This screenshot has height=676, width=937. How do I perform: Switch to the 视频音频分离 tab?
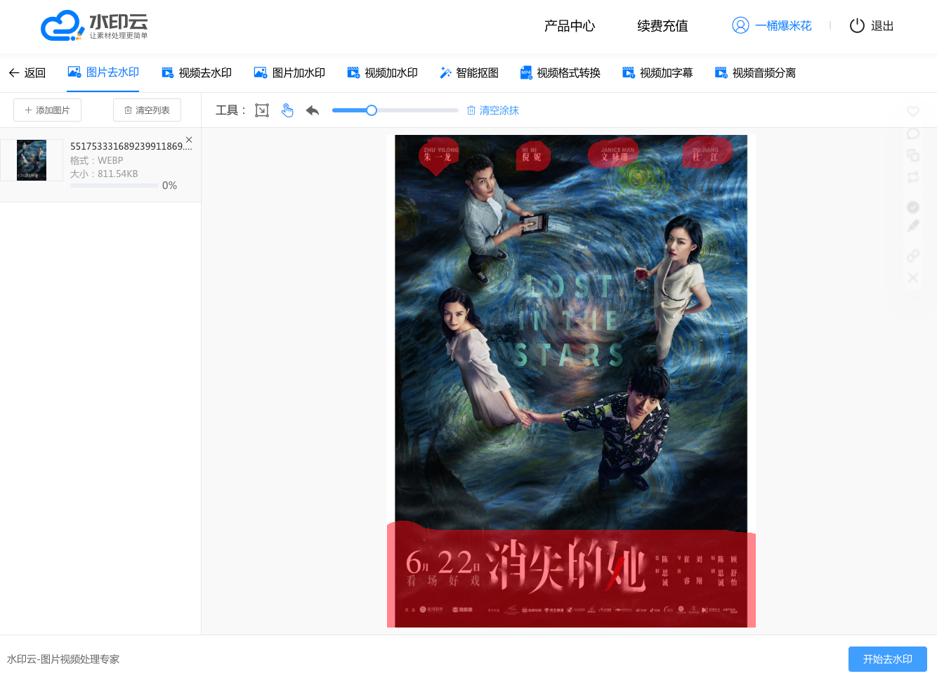(x=755, y=73)
